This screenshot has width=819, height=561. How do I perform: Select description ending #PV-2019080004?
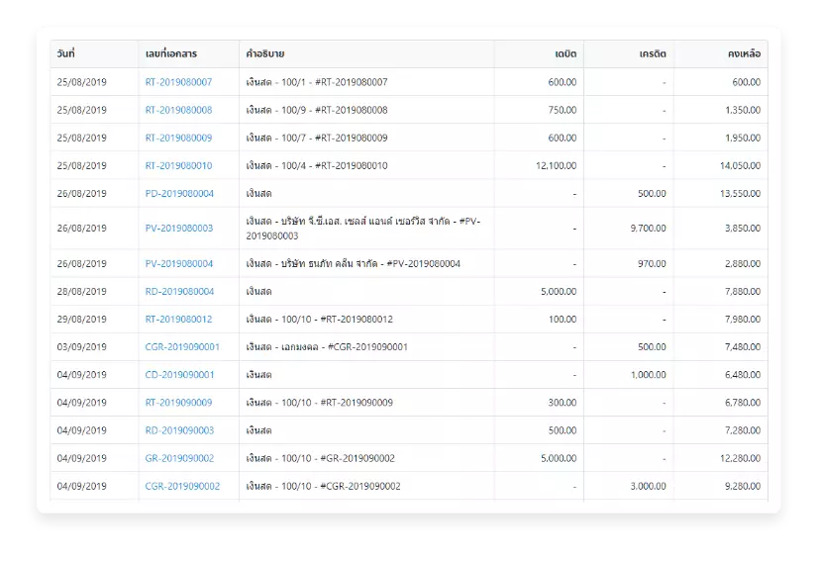point(354,263)
